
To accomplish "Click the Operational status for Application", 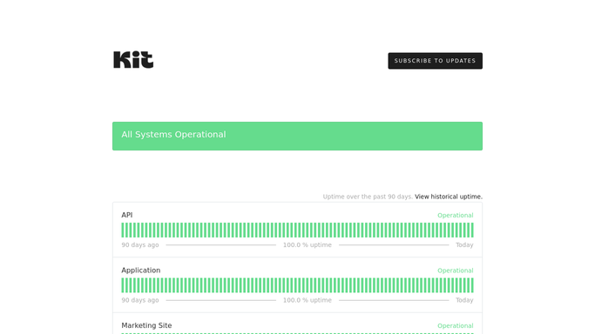I will point(456,271).
